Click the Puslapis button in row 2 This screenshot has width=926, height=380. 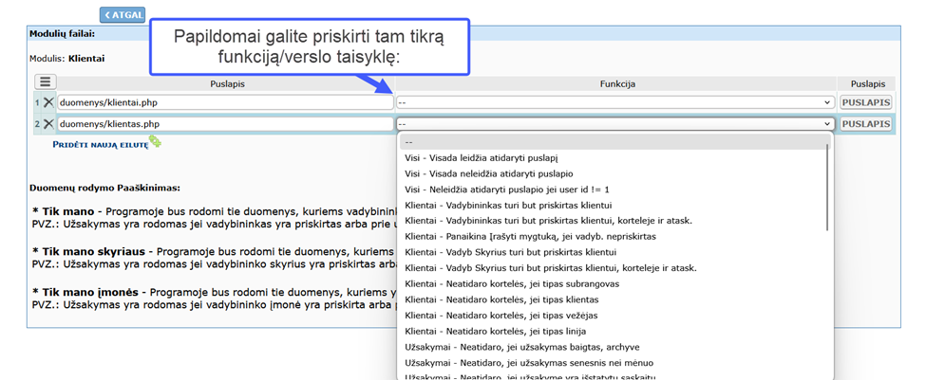(x=866, y=124)
